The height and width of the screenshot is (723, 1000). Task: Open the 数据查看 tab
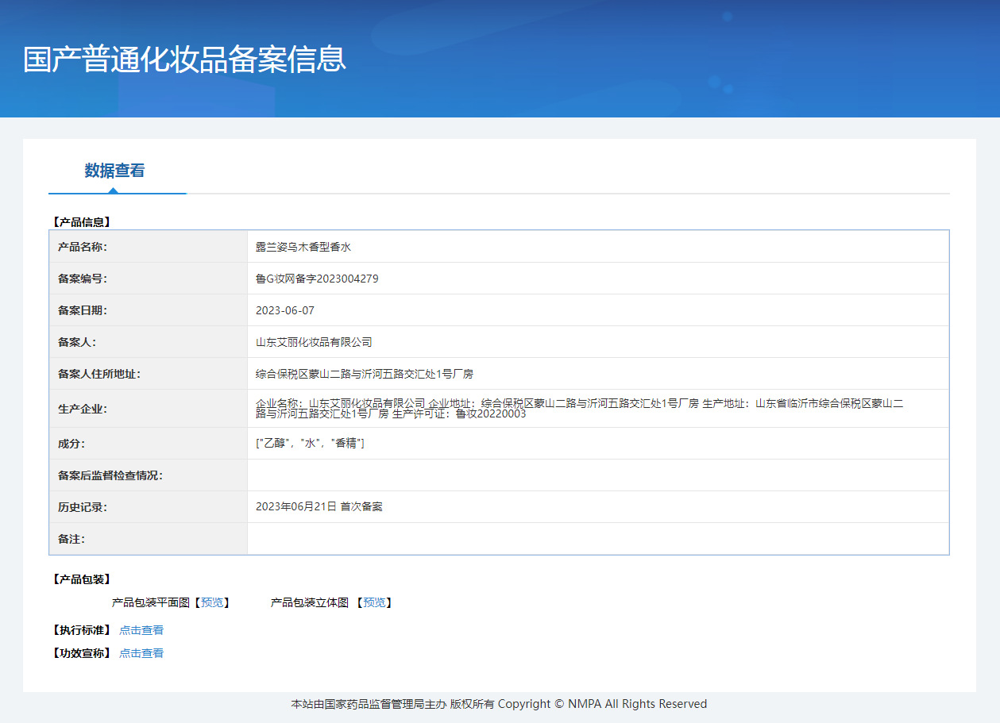coord(115,171)
